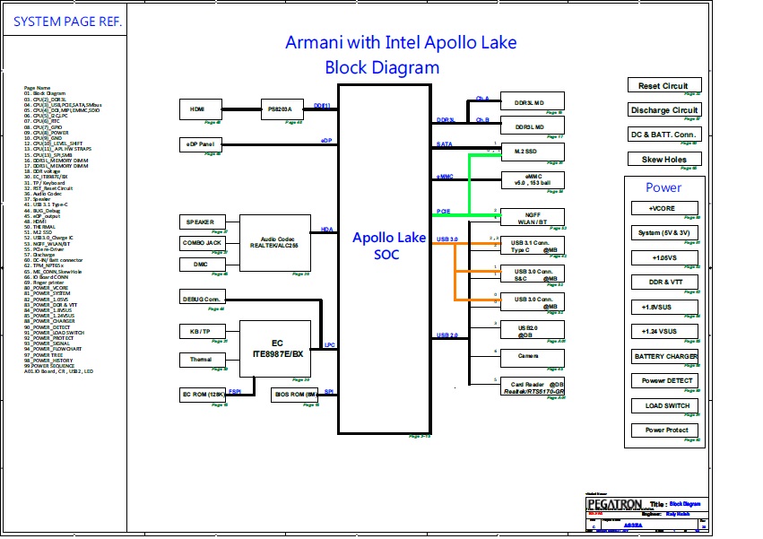Click the DEBUG Conn. block
The width and height of the screenshot is (763, 539).
[x=203, y=299]
